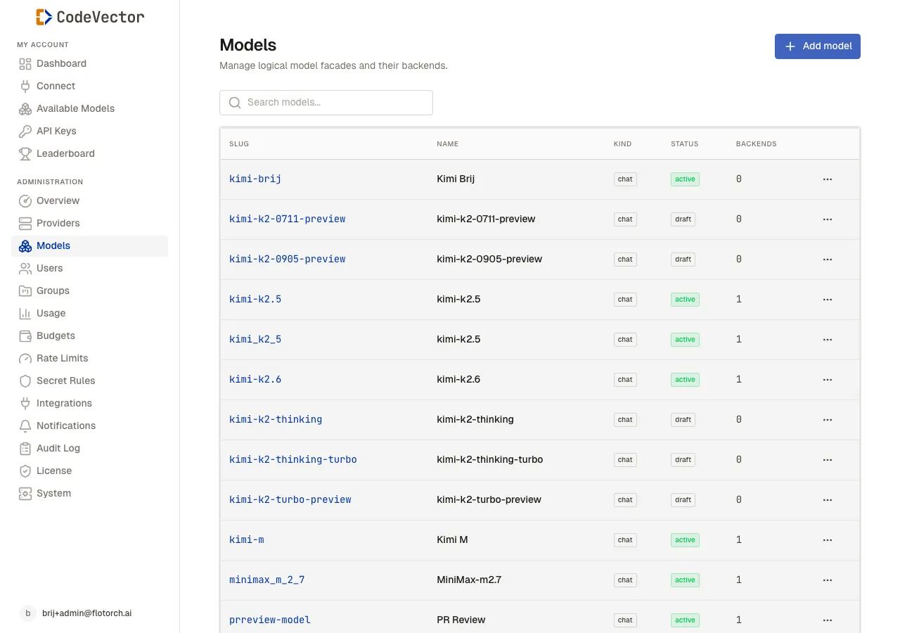Open actions menu for kimi-k2-0711-preview row
900x633 pixels.
[828, 219]
